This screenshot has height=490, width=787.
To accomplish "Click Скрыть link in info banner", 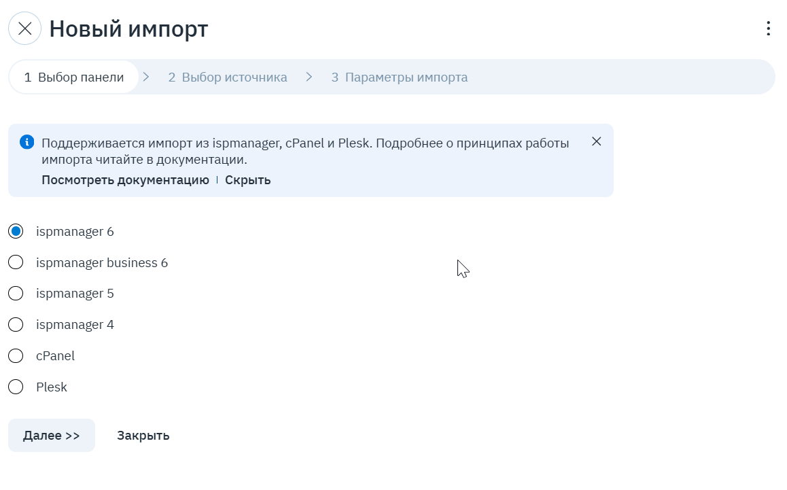I will click(x=248, y=179).
